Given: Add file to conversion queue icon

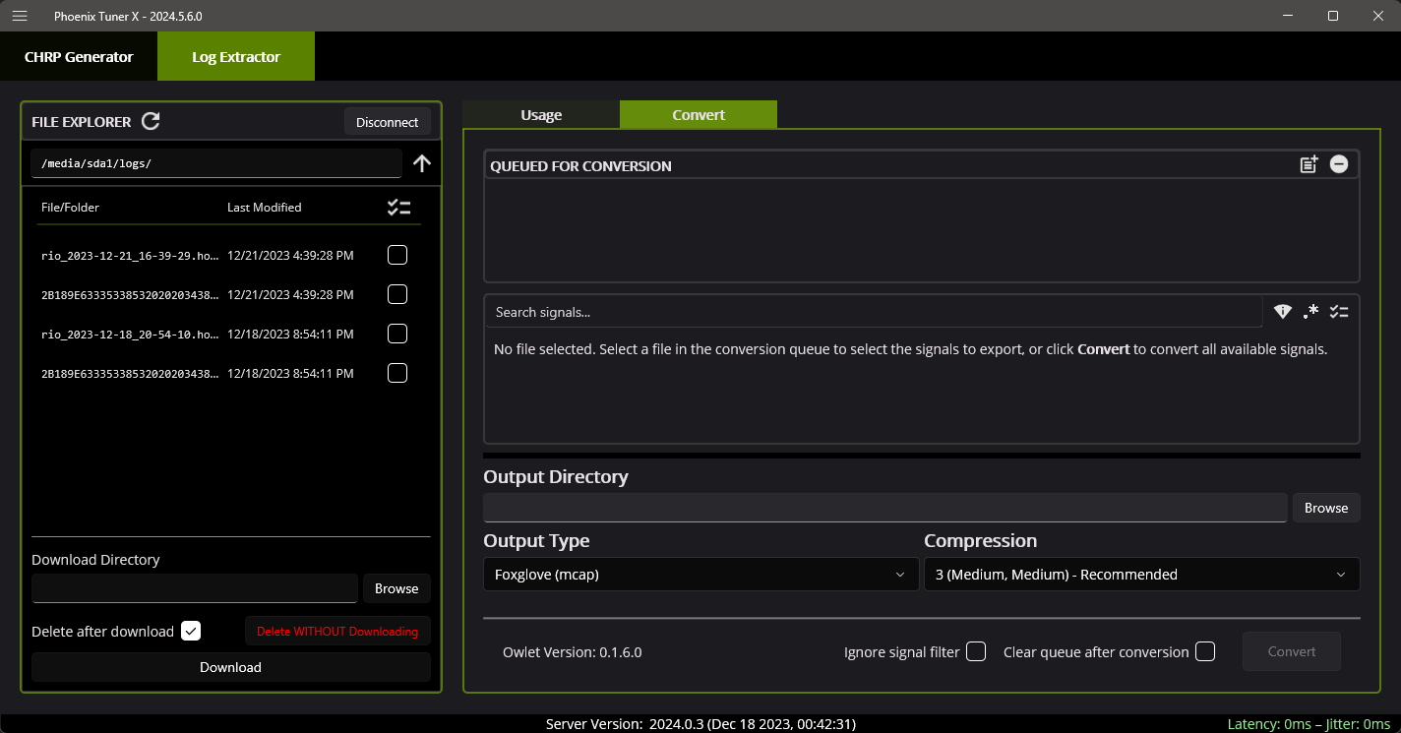Looking at the screenshot, I should point(1309,164).
